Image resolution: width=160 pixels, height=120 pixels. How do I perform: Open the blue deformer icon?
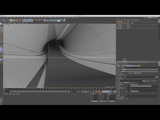pyautogui.click(x=56, y=20)
